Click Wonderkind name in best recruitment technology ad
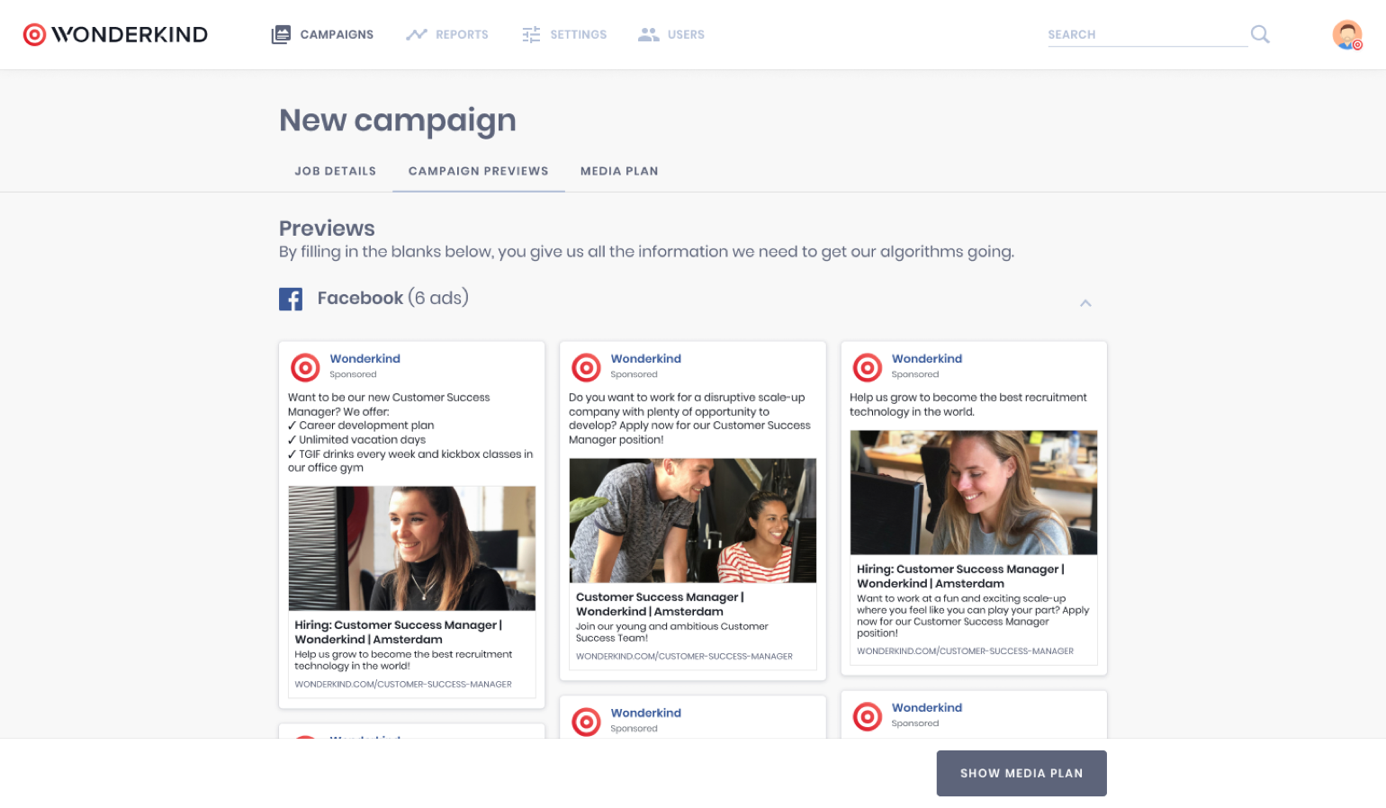Image resolution: width=1386 pixels, height=808 pixels. coord(926,358)
